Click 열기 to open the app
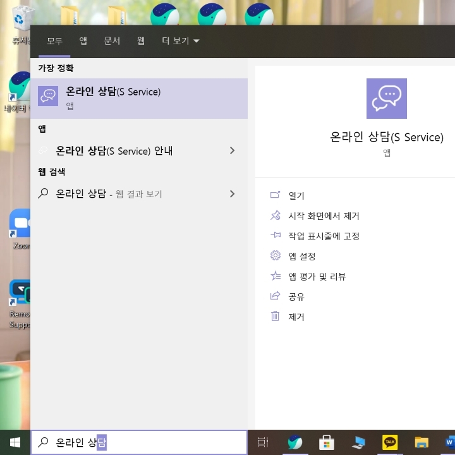 [296, 195]
